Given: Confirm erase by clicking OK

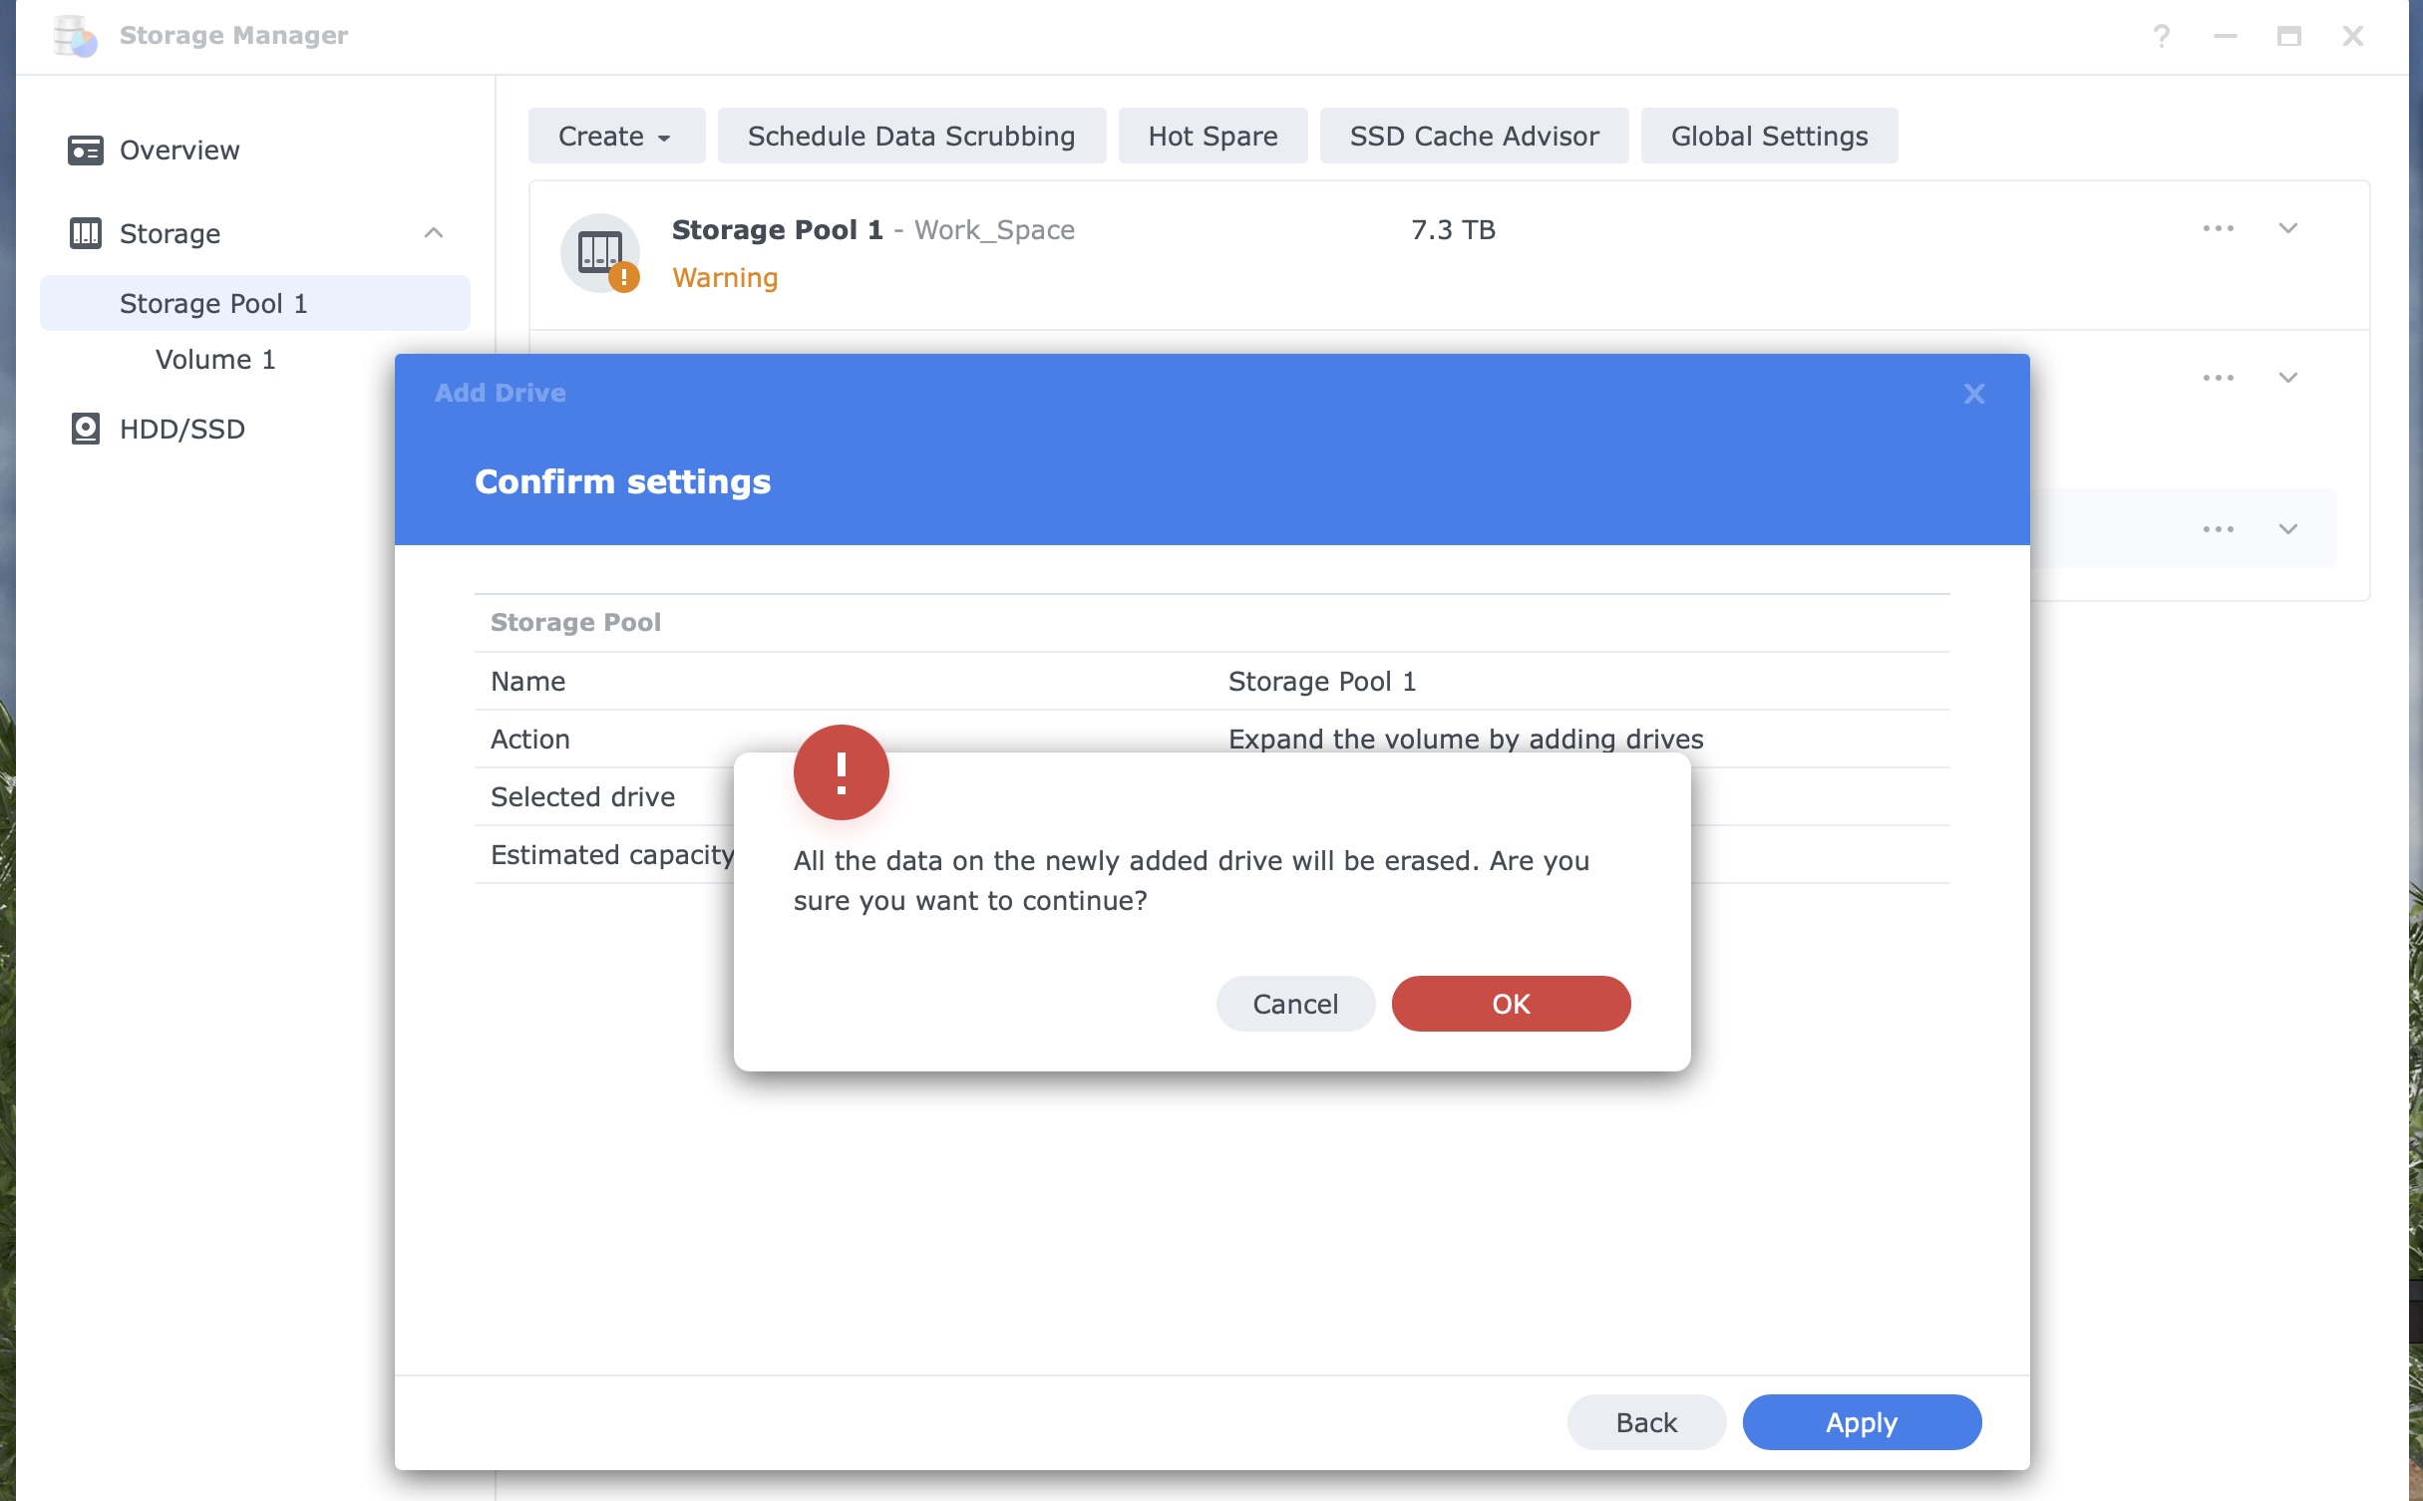Looking at the screenshot, I should 1510,1004.
